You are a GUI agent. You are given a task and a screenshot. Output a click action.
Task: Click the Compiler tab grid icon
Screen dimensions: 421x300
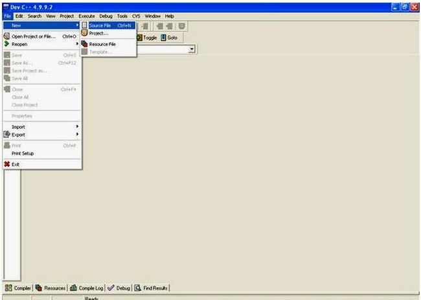(8, 288)
